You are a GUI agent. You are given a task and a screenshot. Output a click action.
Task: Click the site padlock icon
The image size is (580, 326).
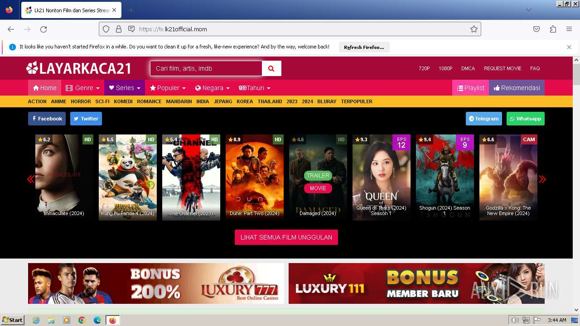(x=119, y=29)
